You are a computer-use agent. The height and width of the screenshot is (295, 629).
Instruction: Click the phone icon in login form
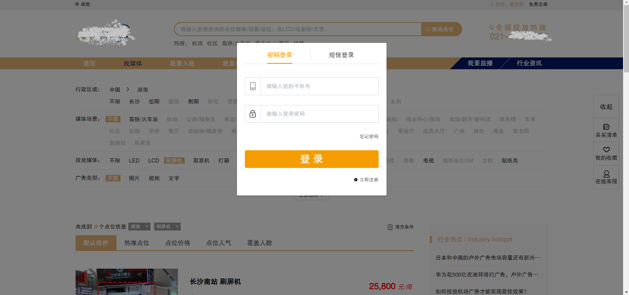point(253,86)
